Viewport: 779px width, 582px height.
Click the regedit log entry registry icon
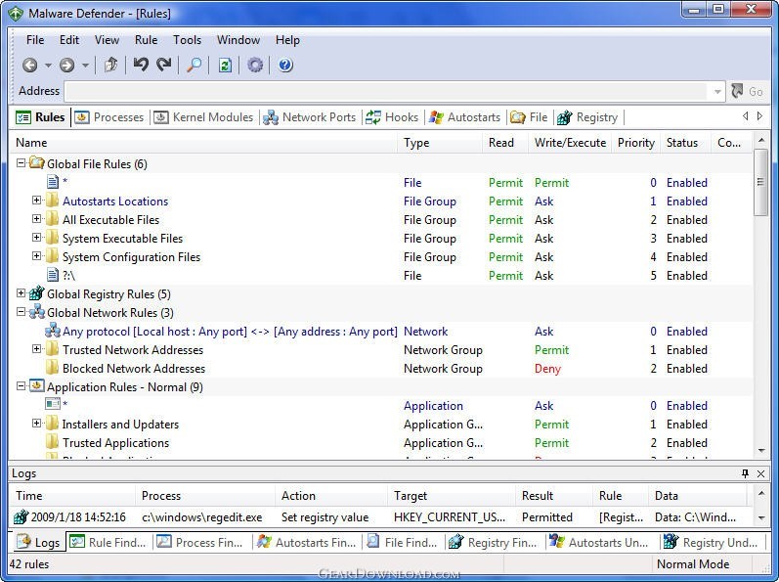click(x=21, y=516)
